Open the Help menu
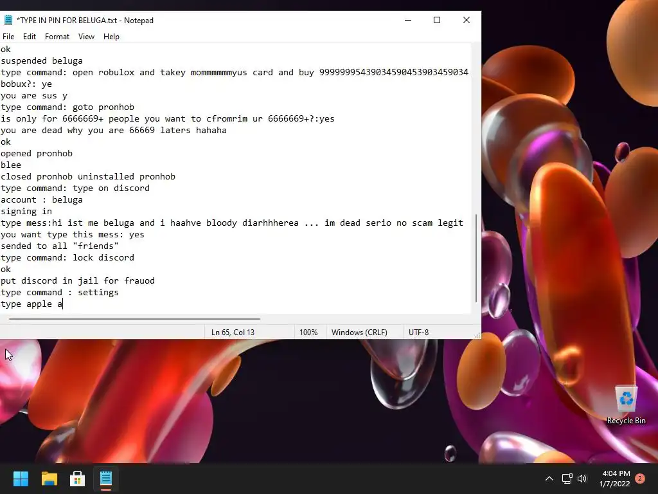 coord(111,37)
